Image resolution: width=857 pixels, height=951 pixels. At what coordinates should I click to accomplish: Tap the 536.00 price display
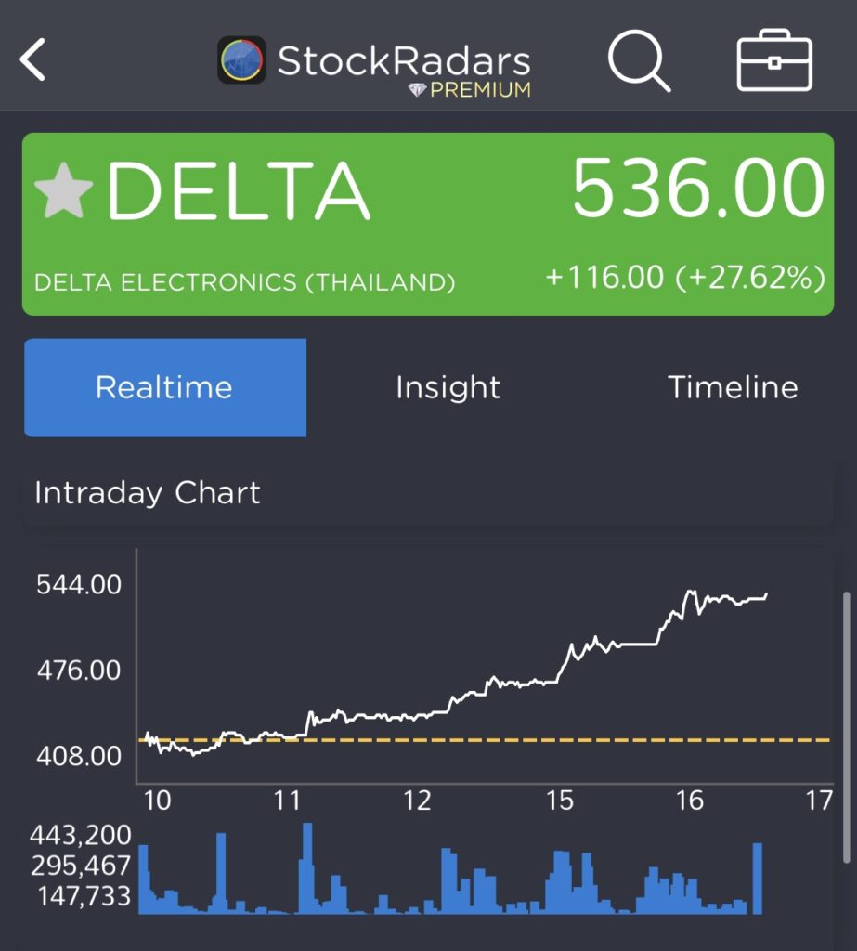697,190
